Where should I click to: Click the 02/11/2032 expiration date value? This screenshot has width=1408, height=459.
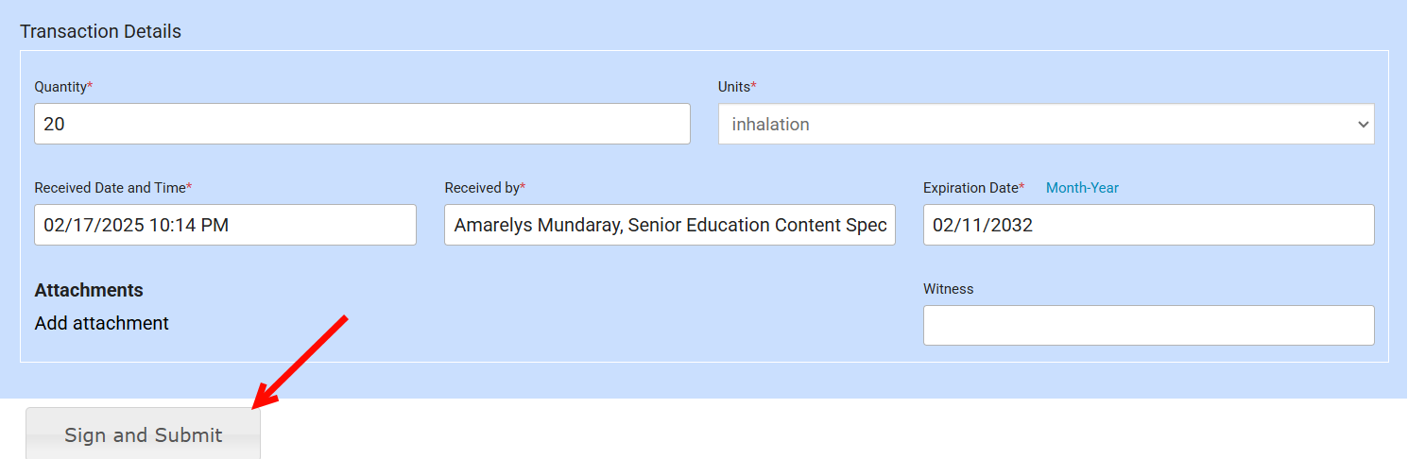click(x=983, y=226)
